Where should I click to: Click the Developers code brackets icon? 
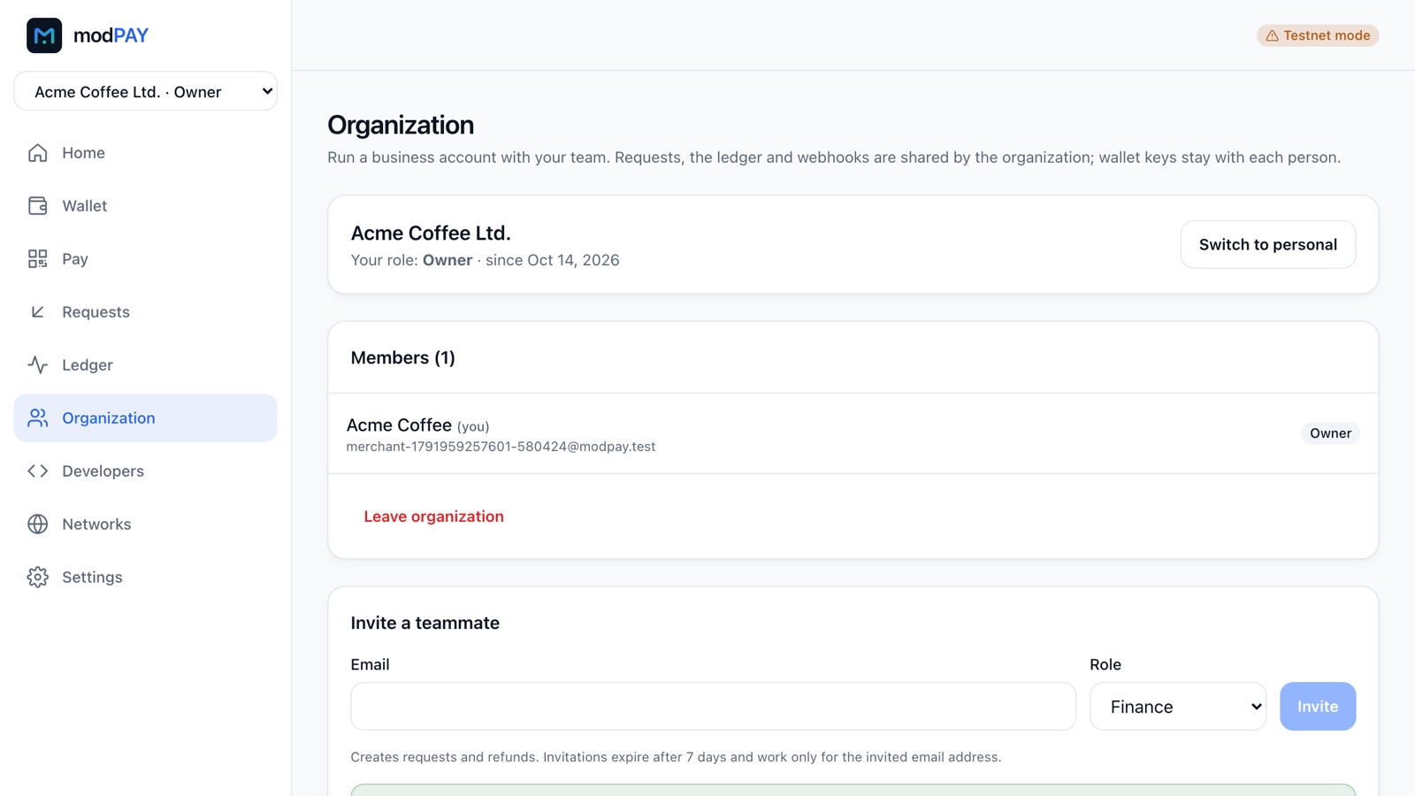click(37, 471)
